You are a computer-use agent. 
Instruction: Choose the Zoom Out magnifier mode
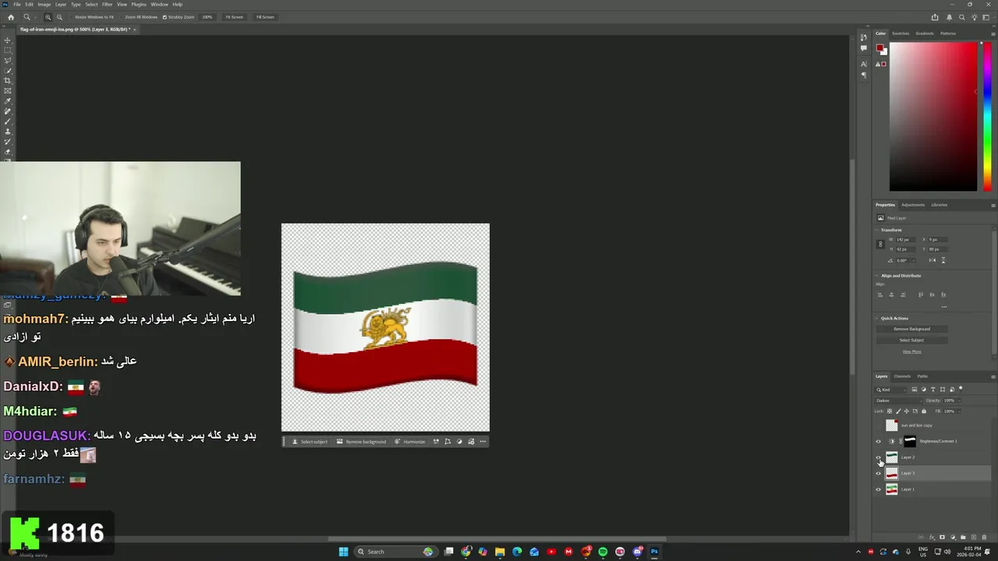pyautogui.click(x=59, y=17)
